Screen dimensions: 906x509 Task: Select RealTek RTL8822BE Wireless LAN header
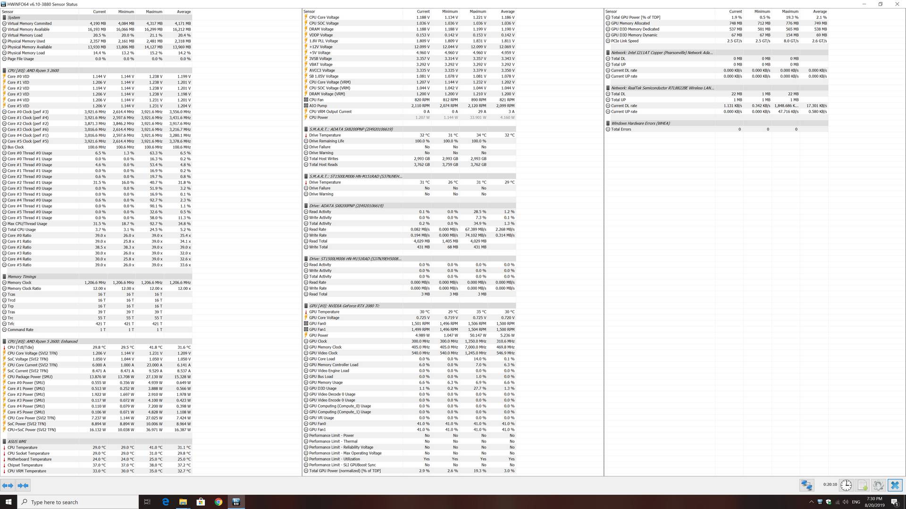pyautogui.click(x=717, y=88)
